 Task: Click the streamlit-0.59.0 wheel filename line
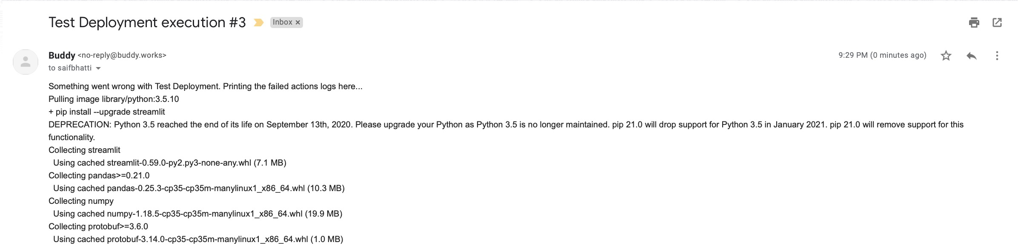(x=169, y=163)
